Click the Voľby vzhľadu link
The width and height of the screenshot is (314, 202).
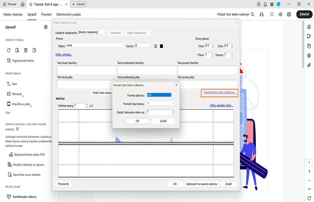[x=64, y=54]
